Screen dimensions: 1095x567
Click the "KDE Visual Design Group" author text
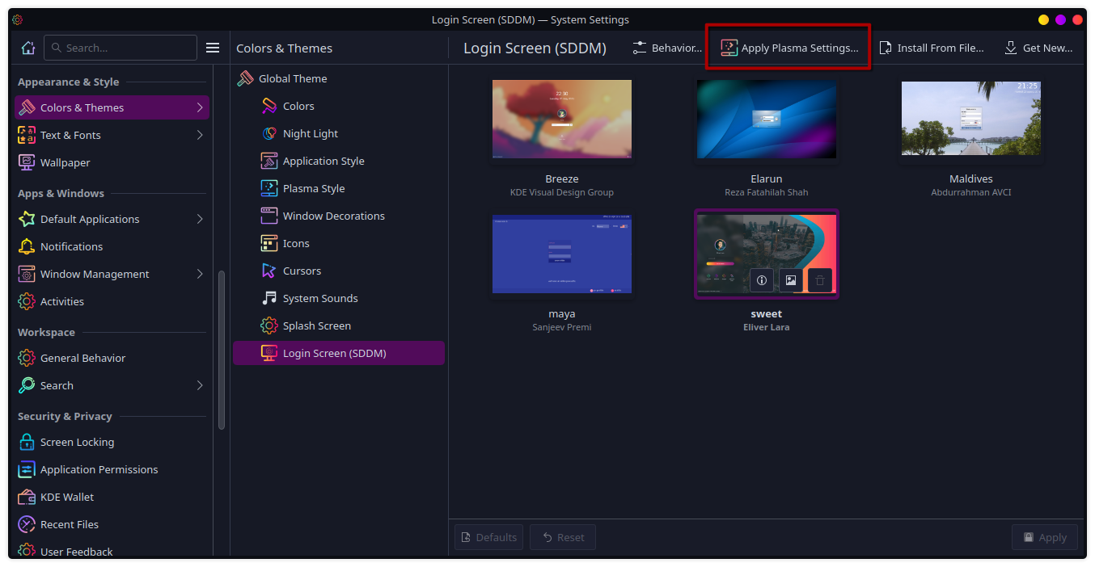562,192
